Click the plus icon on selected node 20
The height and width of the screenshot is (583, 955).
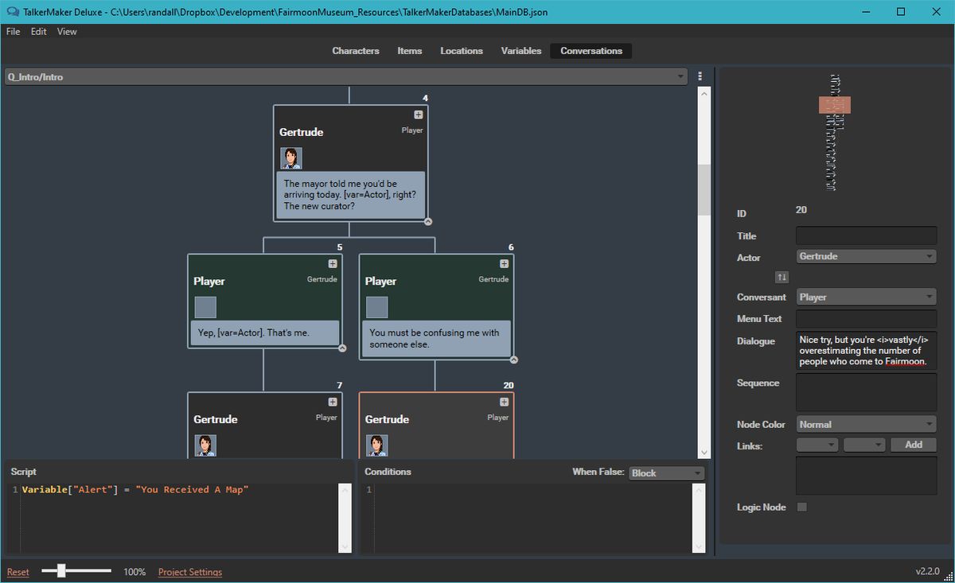(502, 402)
